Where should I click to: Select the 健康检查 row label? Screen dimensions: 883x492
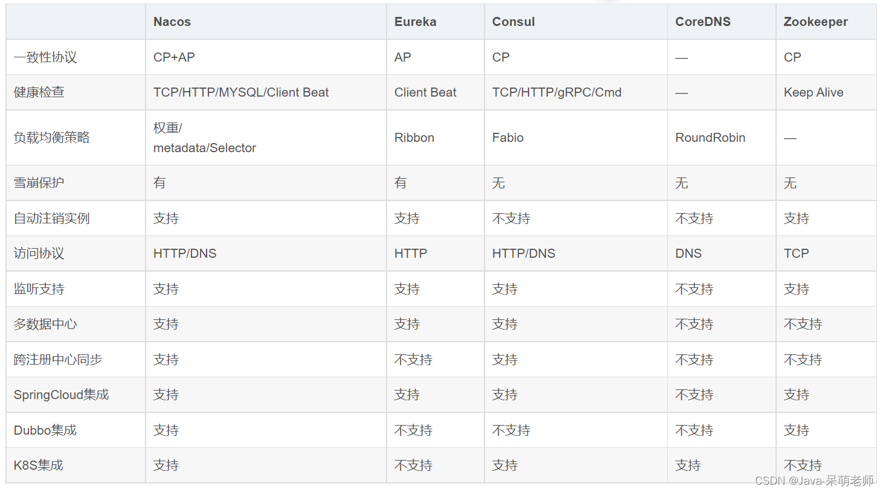click(x=39, y=92)
